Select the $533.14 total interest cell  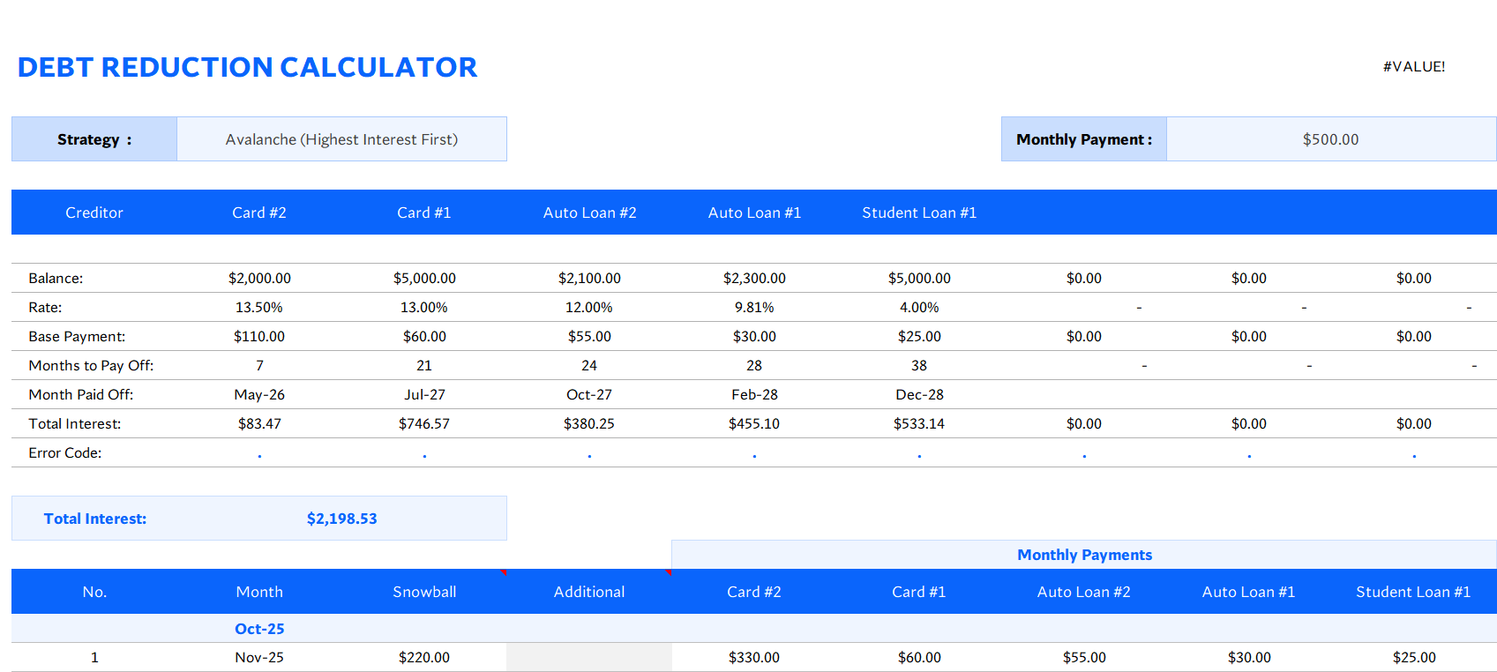tap(919, 423)
